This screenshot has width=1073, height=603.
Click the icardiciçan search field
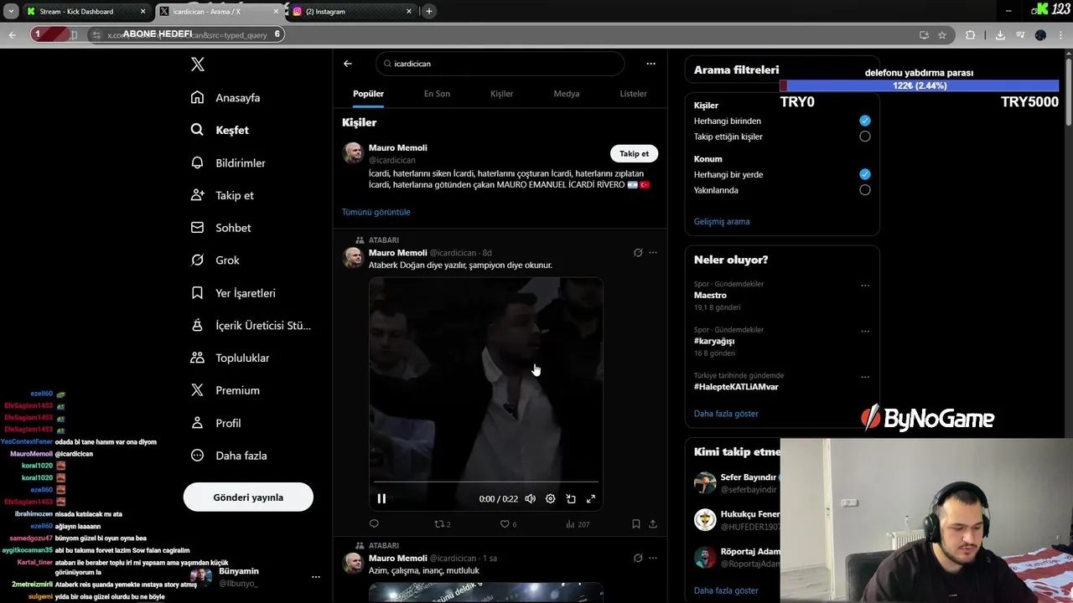(500, 64)
